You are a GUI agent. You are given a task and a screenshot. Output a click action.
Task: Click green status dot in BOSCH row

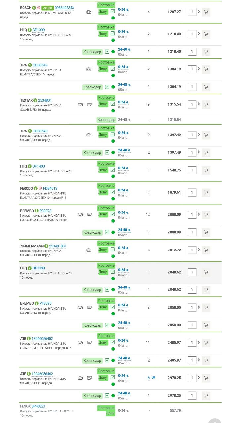pyautogui.click(x=113, y=18)
